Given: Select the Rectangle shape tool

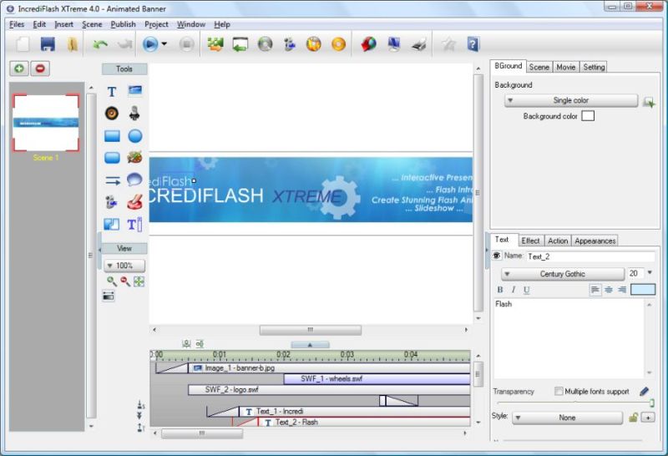Looking at the screenshot, I should coord(112,136).
